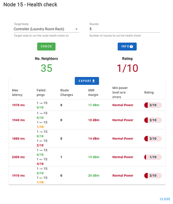Focus the Rounds input field
The width and height of the screenshot is (173, 204).
(125, 29)
